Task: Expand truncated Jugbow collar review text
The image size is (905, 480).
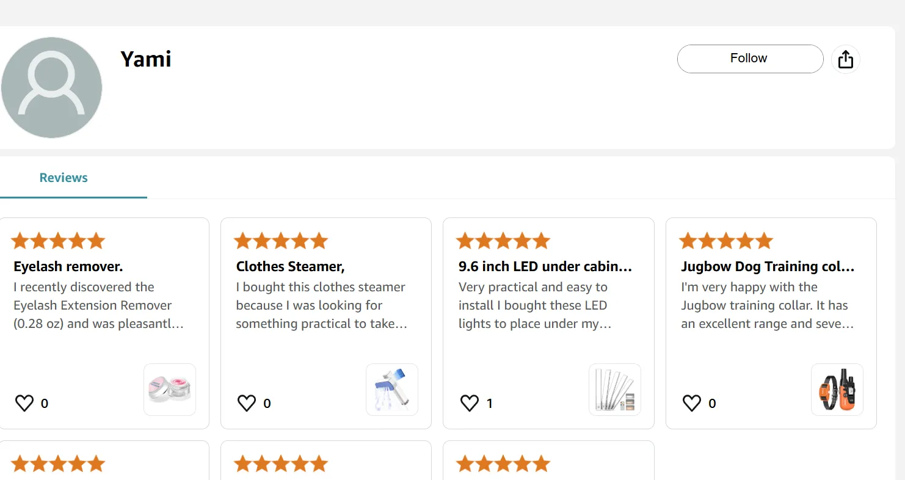Action: (x=767, y=305)
